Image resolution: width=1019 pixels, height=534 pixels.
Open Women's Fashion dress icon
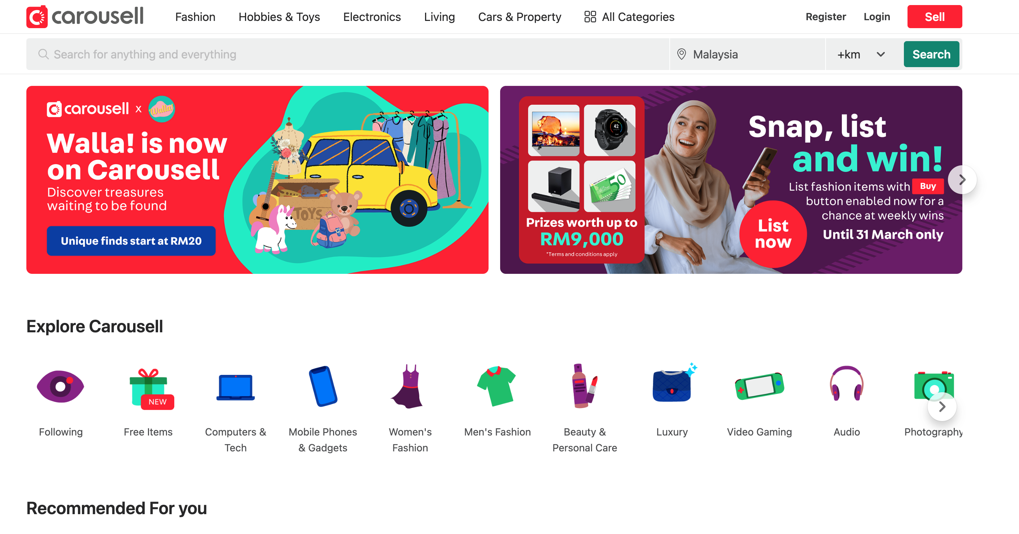click(x=410, y=386)
